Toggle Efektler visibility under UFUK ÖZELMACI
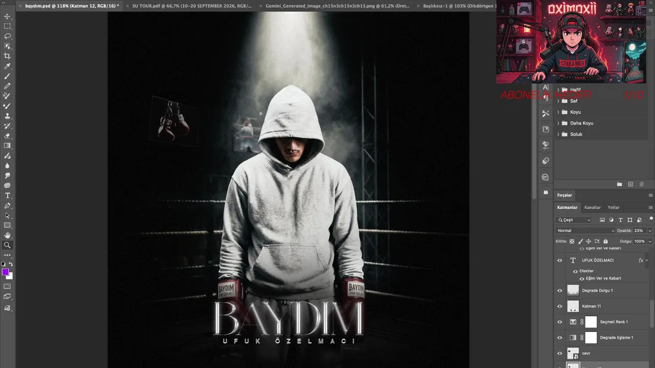Image resolution: width=655 pixels, height=368 pixels. (575, 271)
